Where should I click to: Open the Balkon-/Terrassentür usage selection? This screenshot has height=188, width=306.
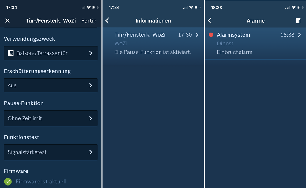[x=51, y=53]
